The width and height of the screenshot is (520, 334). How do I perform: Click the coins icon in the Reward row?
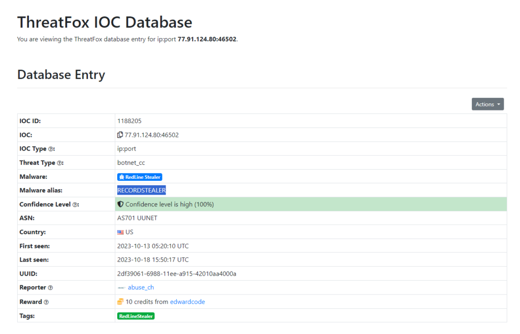coord(120,302)
